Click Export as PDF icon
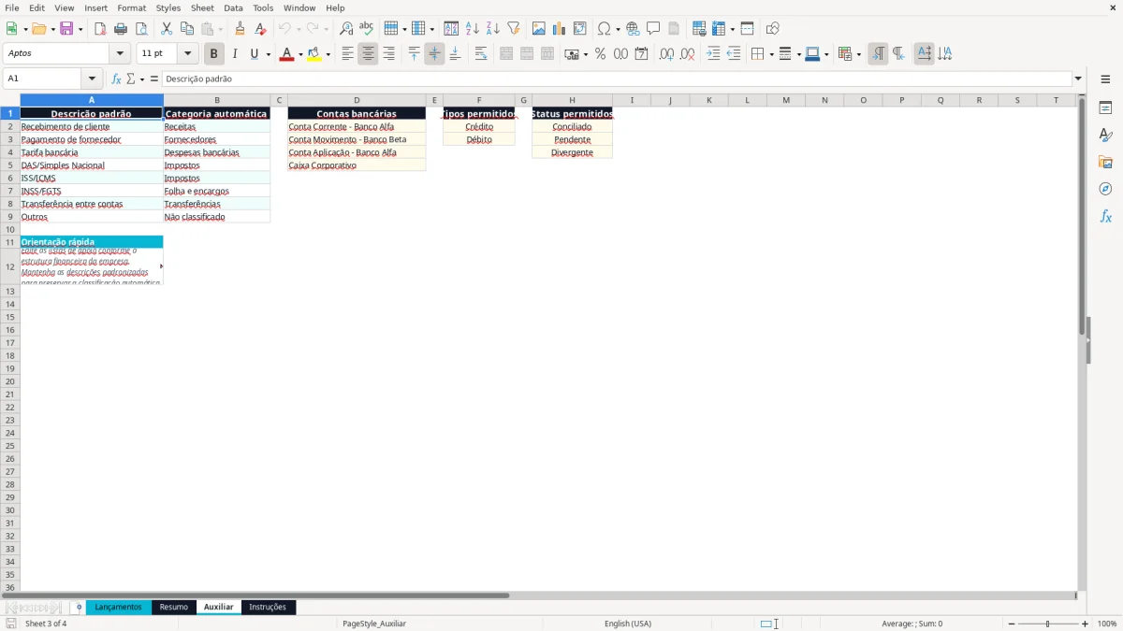The image size is (1123, 631). [x=100, y=29]
